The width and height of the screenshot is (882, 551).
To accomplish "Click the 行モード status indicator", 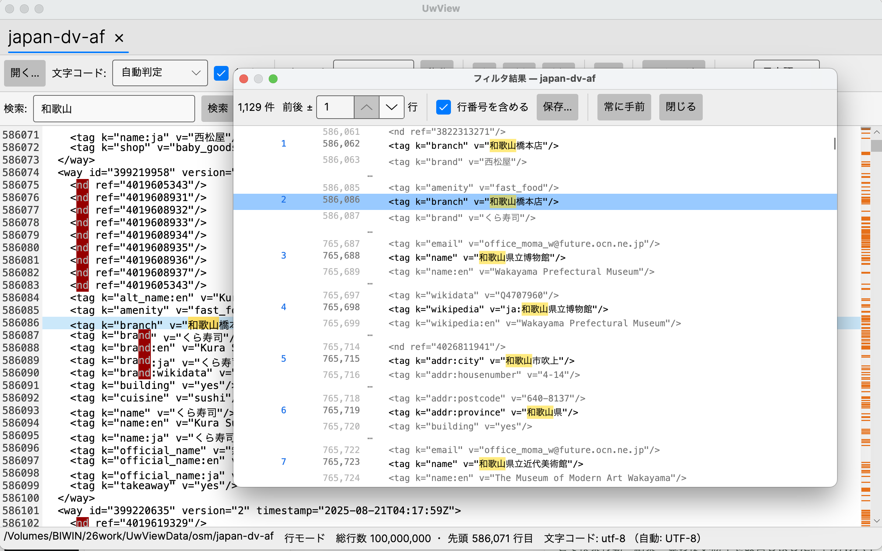I will 304,538.
